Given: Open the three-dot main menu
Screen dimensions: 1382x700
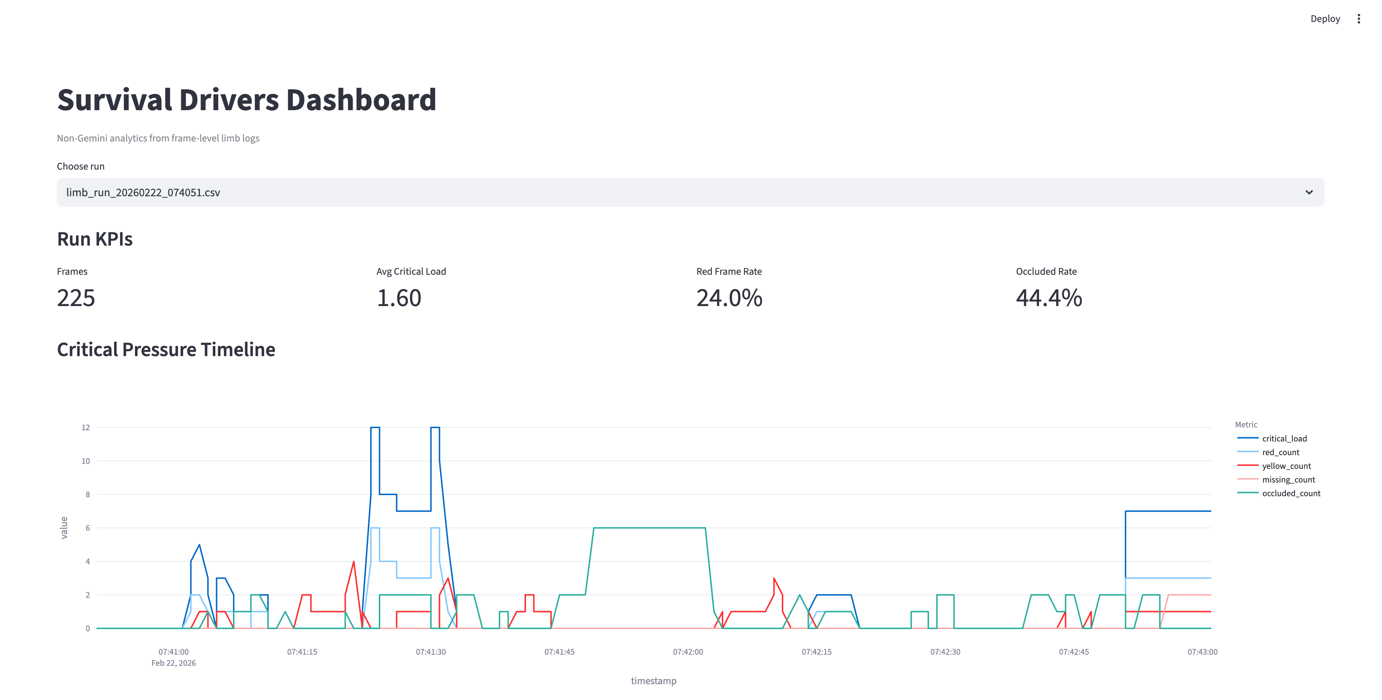Looking at the screenshot, I should [x=1358, y=19].
